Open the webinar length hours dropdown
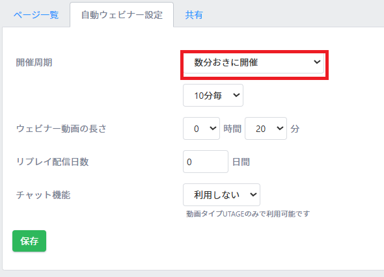Viewport: 384px width, 277px height. pyautogui.click(x=201, y=129)
